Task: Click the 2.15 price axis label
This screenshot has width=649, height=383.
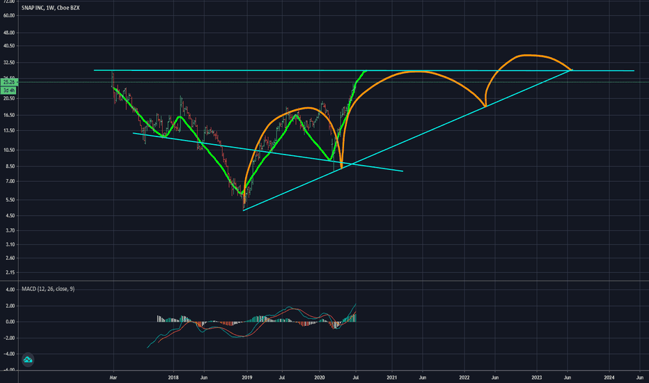Action: [10, 272]
